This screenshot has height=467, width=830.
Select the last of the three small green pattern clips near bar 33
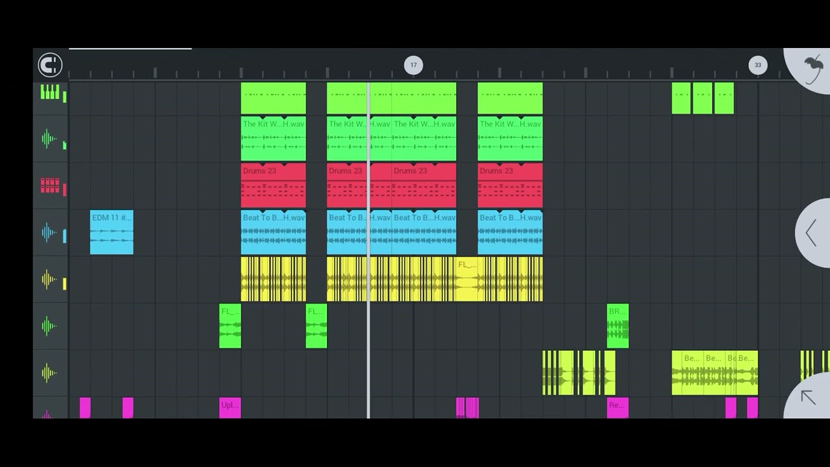pyautogui.click(x=724, y=99)
